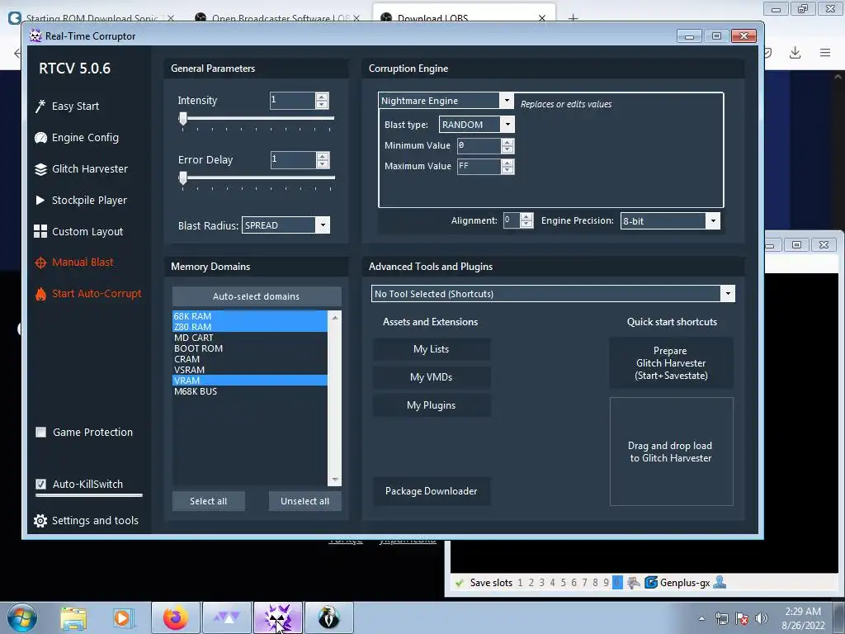The width and height of the screenshot is (845, 634).
Task: Open My Plugins
Action: click(431, 405)
